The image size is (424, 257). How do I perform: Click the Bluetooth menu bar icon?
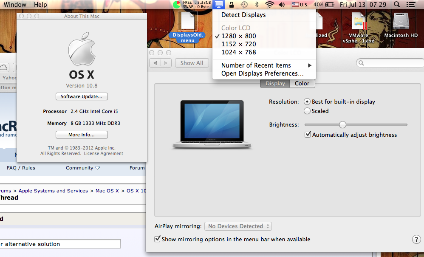[257, 5]
